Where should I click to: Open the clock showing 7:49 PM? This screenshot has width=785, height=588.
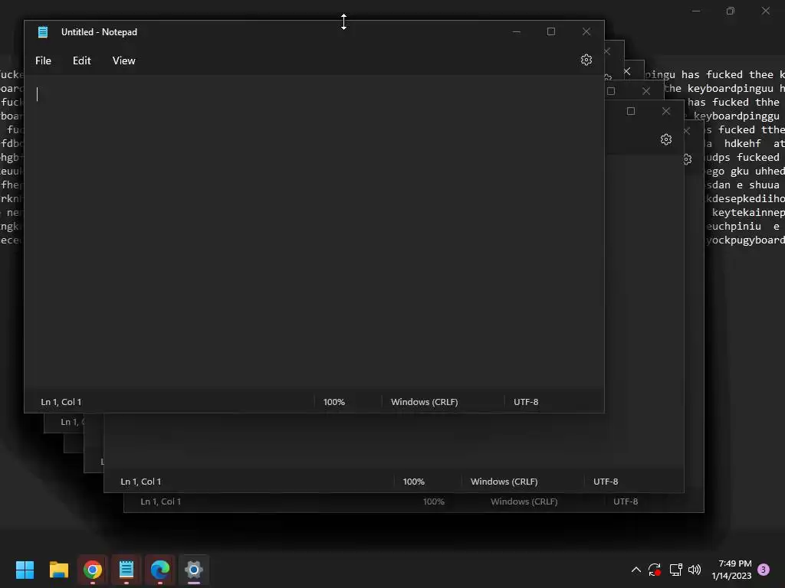point(731,570)
